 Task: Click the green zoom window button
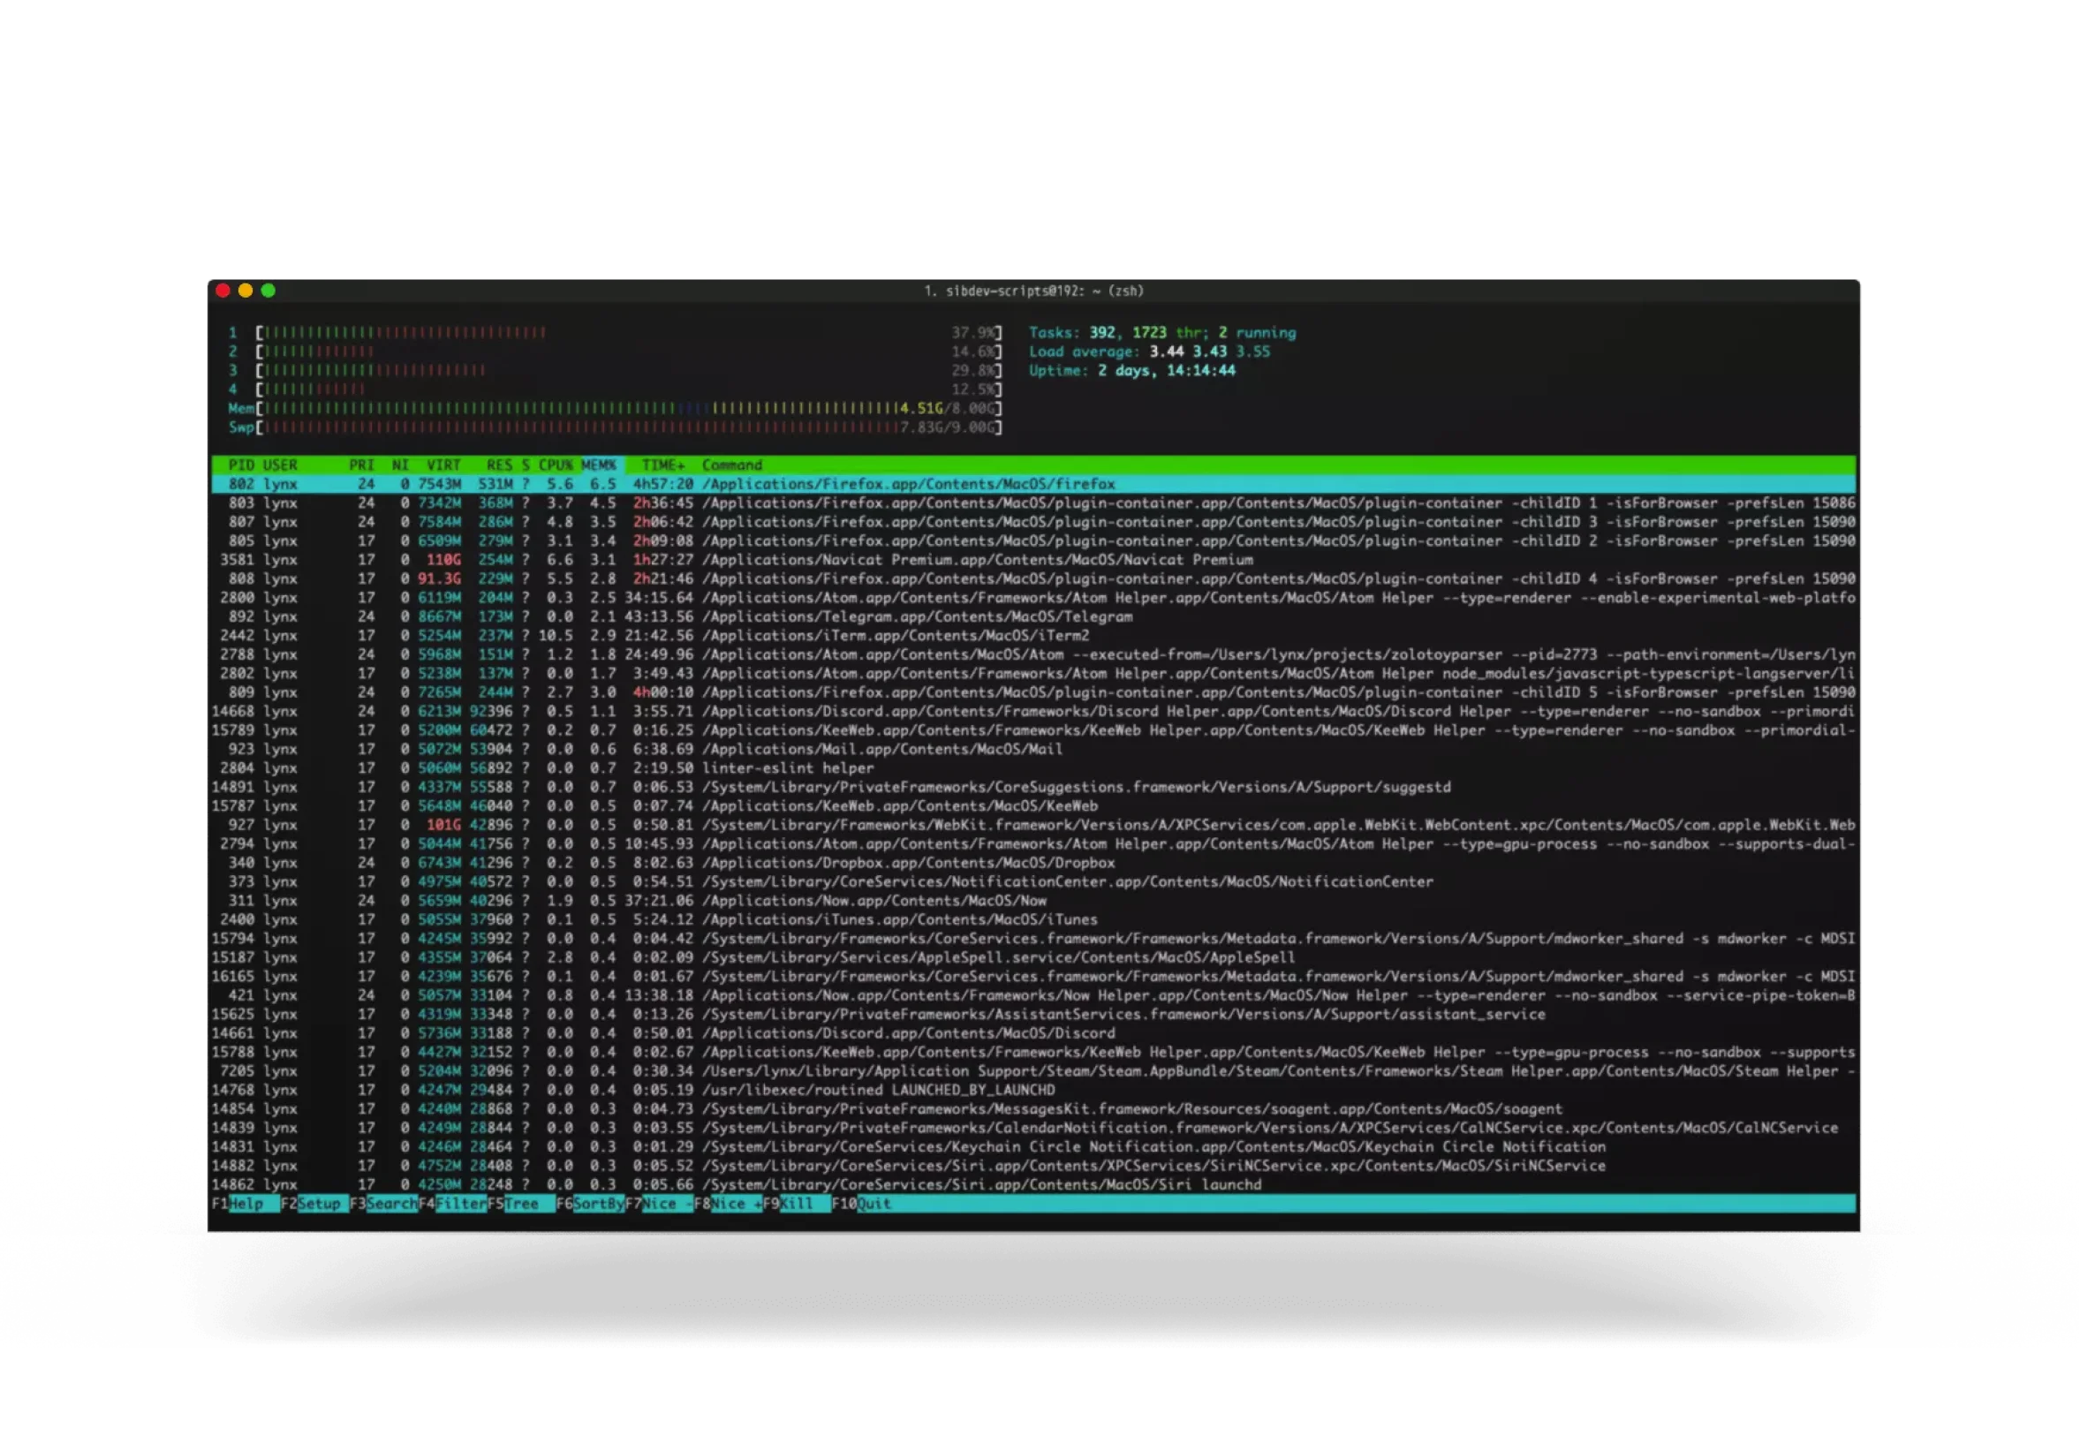pyautogui.click(x=269, y=291)
